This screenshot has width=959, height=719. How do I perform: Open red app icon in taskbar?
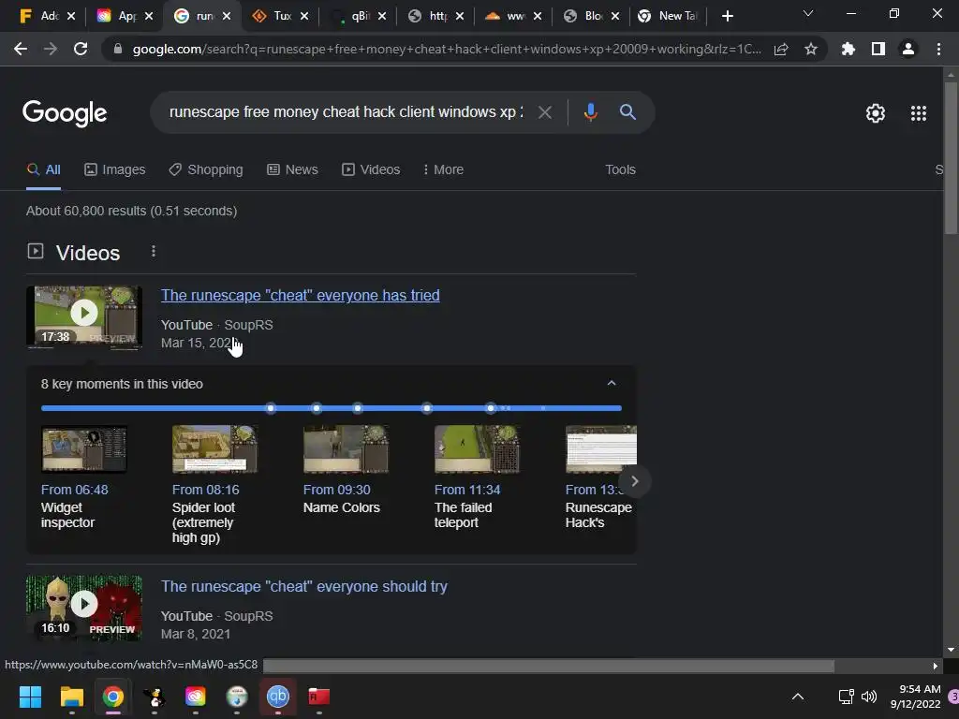[318, 697]
